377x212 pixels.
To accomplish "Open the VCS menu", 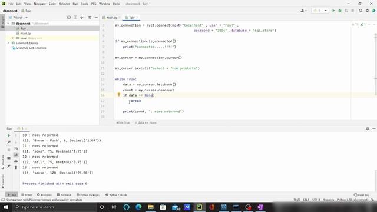I will coord(94,4).
